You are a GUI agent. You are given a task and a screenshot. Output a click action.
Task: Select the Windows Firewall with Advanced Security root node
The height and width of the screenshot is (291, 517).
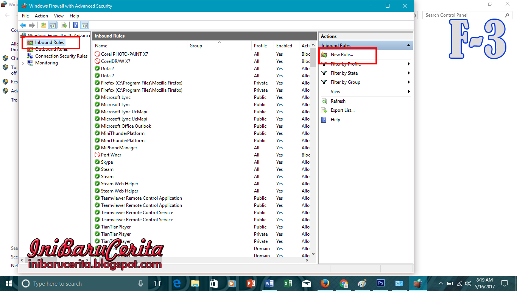click(x=59, y=36)
